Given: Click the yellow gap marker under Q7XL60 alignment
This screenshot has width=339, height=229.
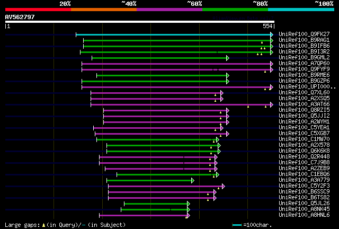Looking at the screenshot, I should [x=216, y=95].
